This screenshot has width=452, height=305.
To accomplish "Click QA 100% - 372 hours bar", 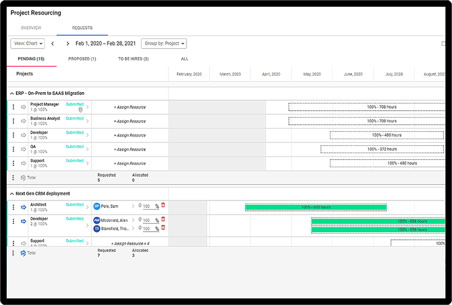I will [x=383, y=149].
